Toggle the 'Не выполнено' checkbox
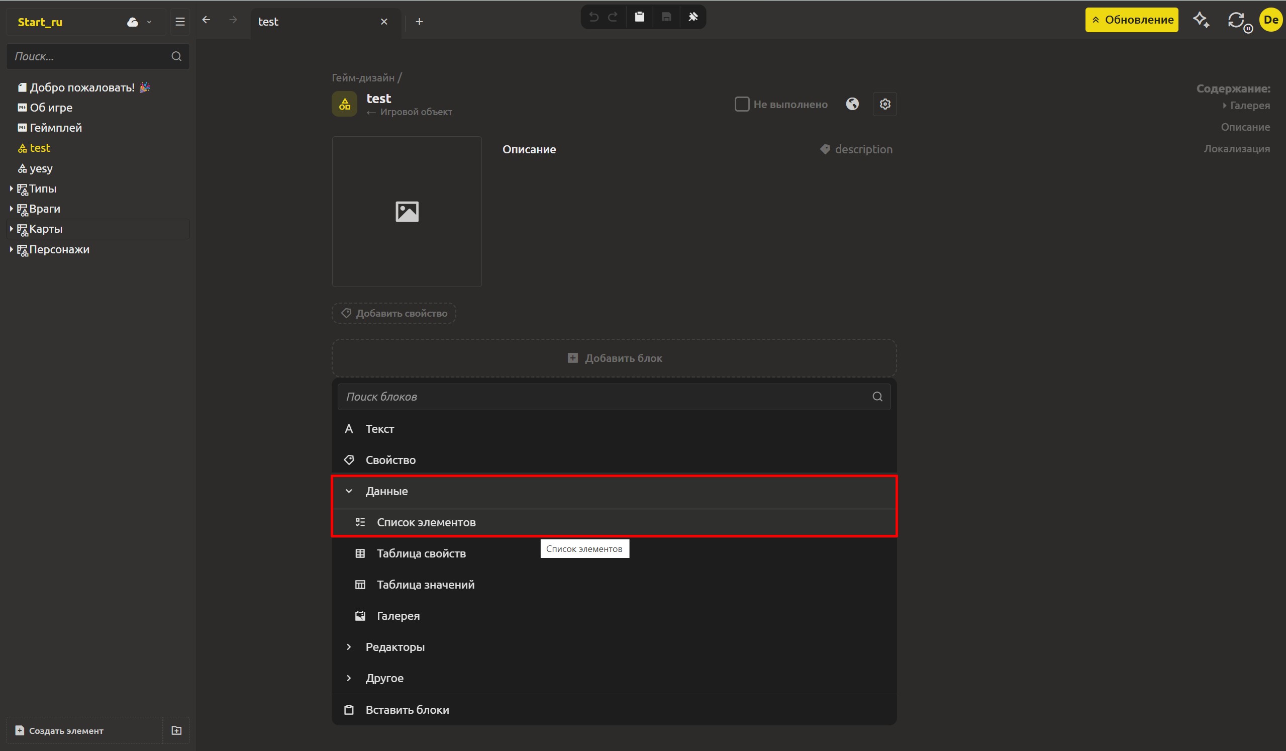 [x=741, y=104]
